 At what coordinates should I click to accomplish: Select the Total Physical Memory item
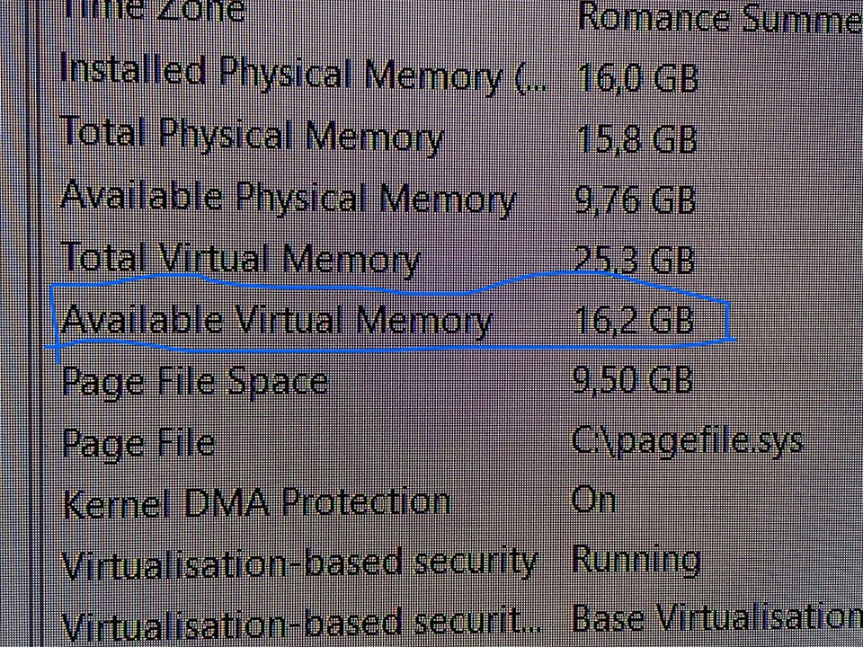pyautogui.click(x=252, y=136)
